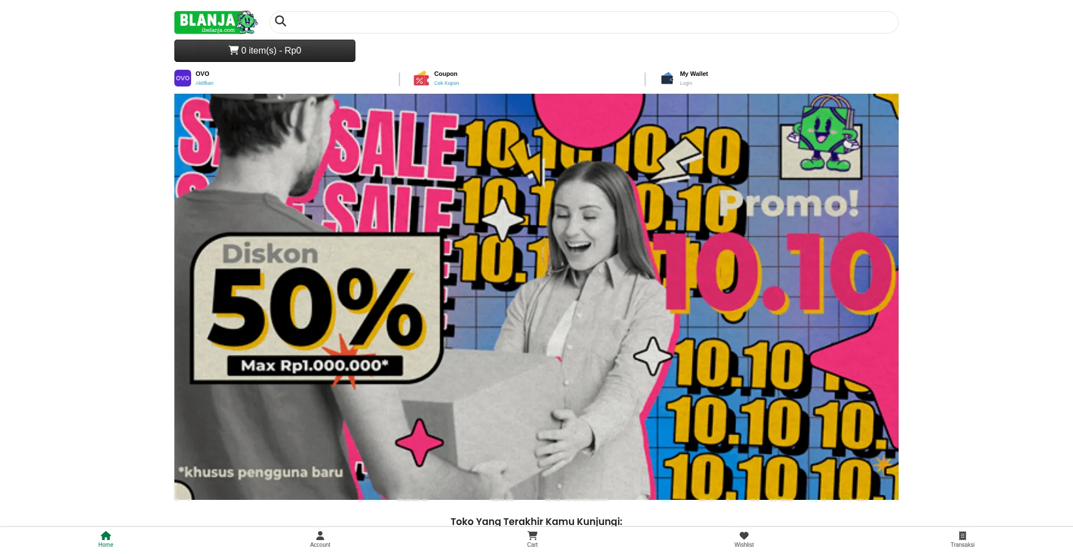Open the Account person icon
1073x554 pixels.
pyautogui.click(x=320, y=536)
